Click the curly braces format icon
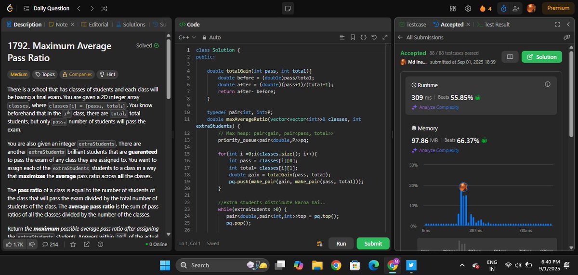Screen dimensions: 578x275 pyautogui.click(x=363, y=37)
